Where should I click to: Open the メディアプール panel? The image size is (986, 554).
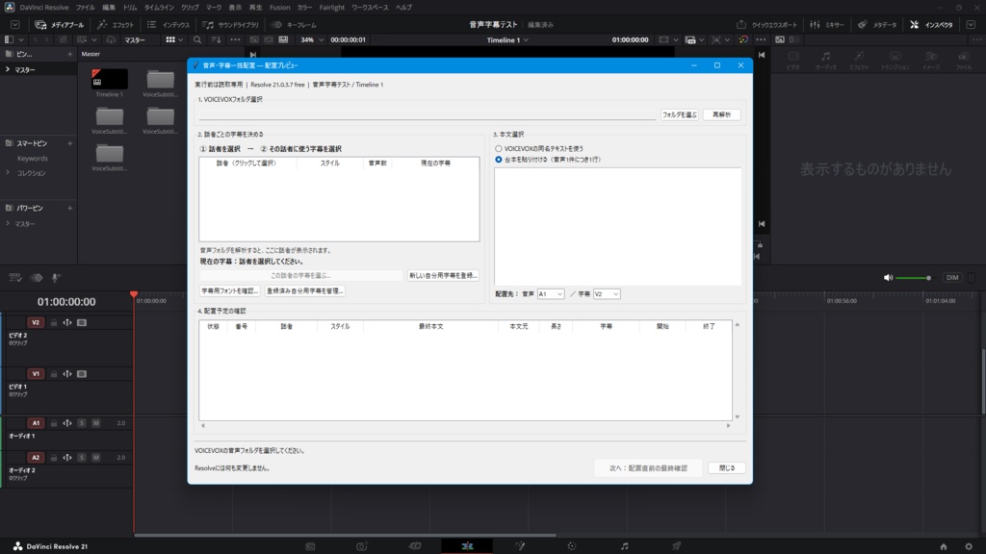click(x=59, y=24)
